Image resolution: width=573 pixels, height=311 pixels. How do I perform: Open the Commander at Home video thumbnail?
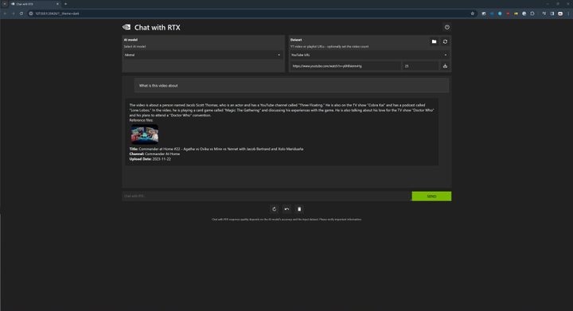coord(145,134)
